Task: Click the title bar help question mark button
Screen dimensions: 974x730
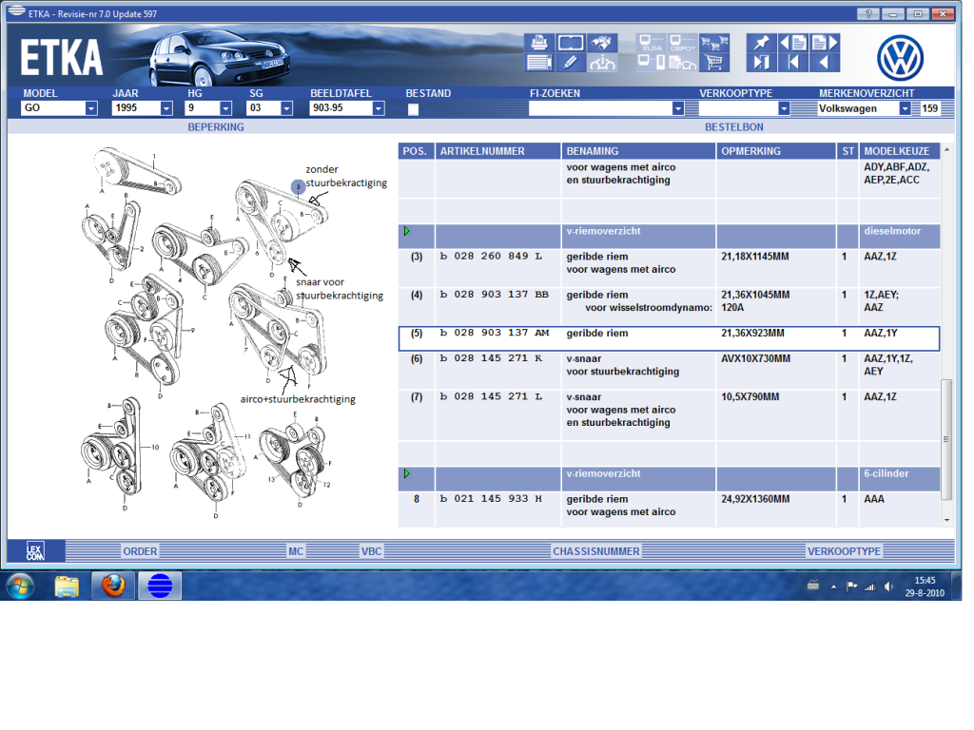Action: (868, 13)
